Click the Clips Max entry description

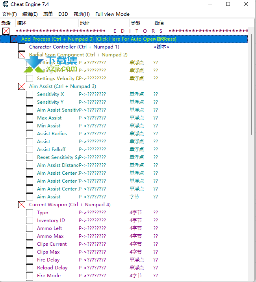click(x=48, y=252)
